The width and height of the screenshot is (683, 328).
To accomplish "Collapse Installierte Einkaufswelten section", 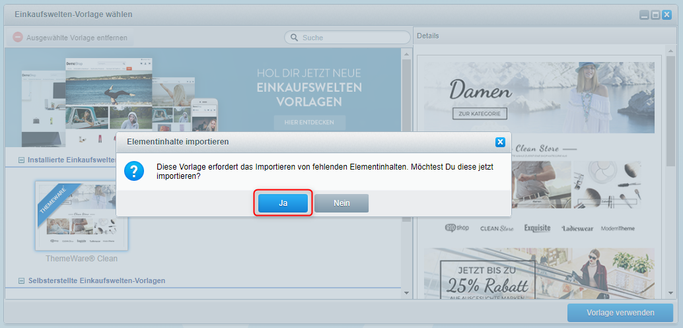I will [21, 160].
